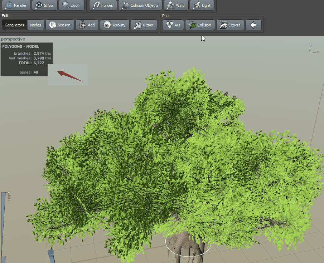Screen dimensions: 324x263
Task: Open the Render options button
Action: (x=16, y=5)
